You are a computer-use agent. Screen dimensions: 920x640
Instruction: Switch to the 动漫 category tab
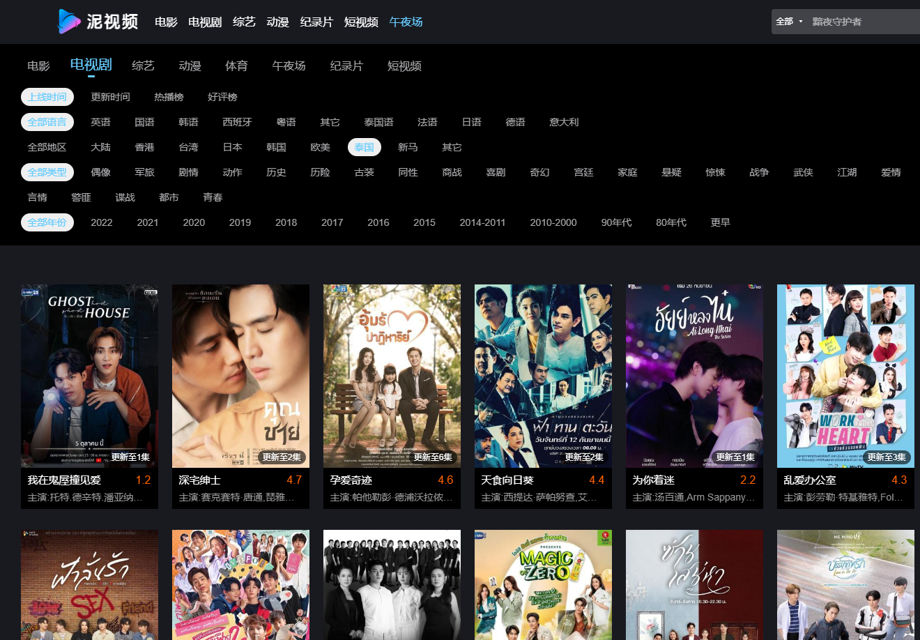click(x=190, y=66)
